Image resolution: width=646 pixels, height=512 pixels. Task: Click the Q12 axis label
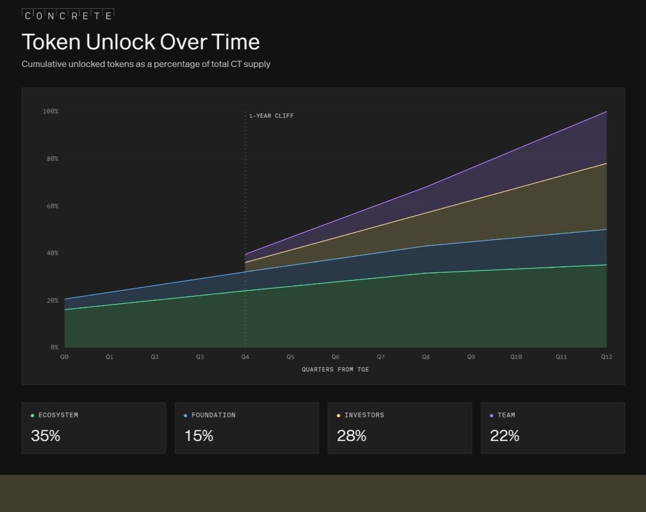[x=607, y=356]
